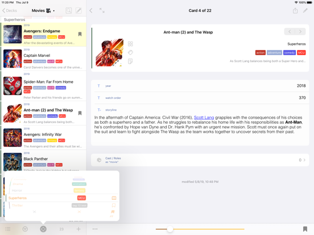Select the open-book icon in popup
The height and width of the screenshot is (235, 314).
(114, 198)
